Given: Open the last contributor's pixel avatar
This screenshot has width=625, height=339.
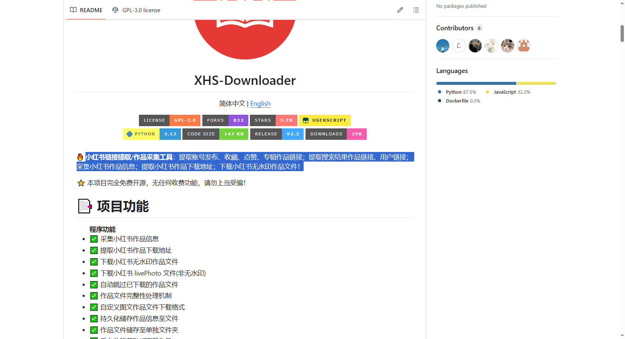Looking at the screenshot, I should coord(524,46).
